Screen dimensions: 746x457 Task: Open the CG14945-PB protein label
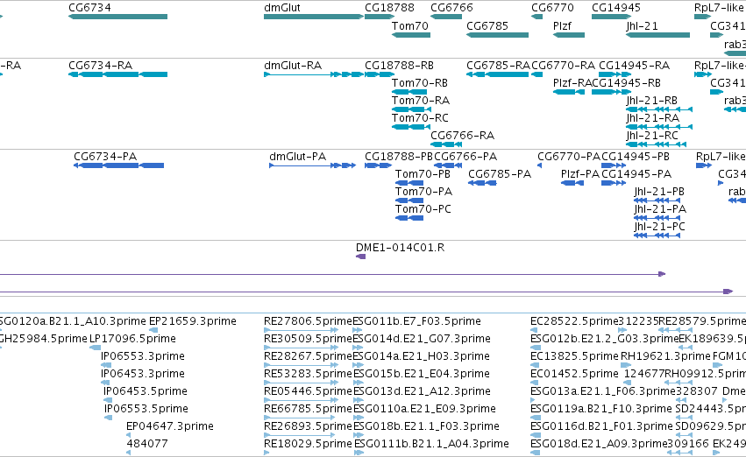pos(636,157)
